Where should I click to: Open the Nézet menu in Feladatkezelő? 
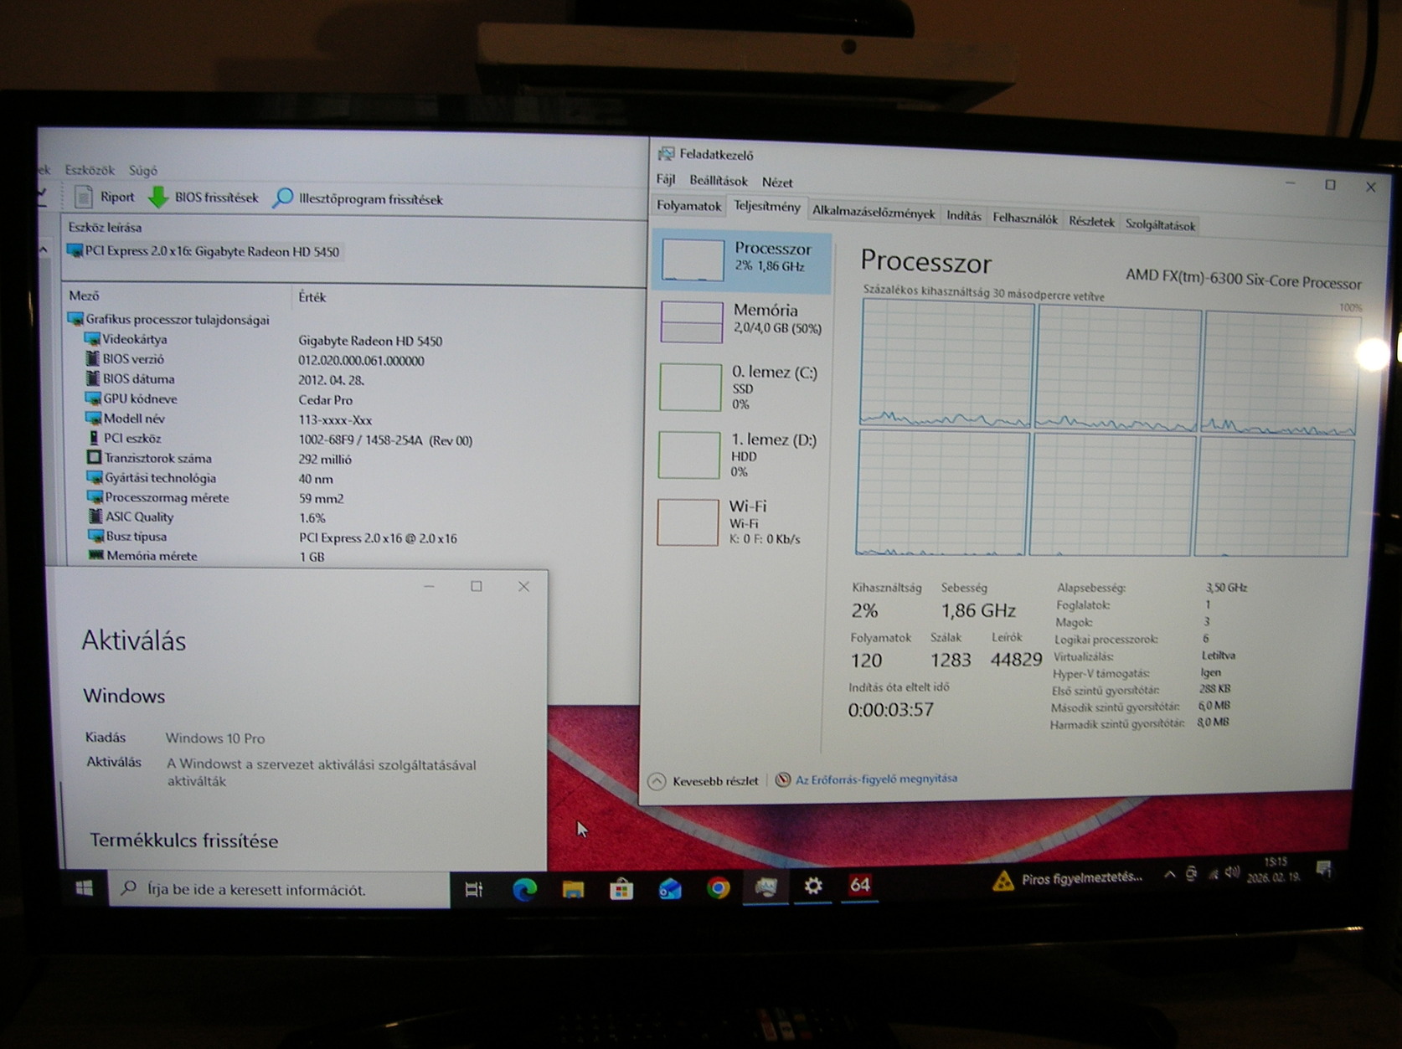point(777,183)
